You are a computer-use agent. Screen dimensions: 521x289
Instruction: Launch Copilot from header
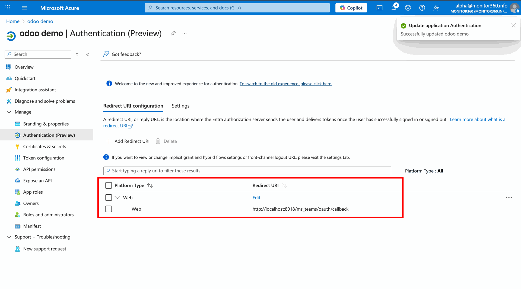tap(351, 8)
